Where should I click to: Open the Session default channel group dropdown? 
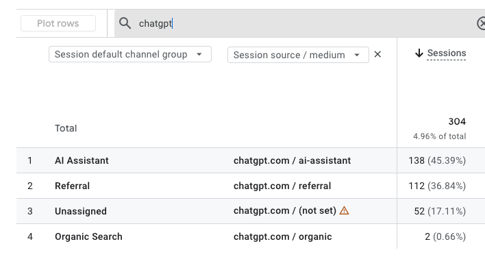tap(130, 54)
